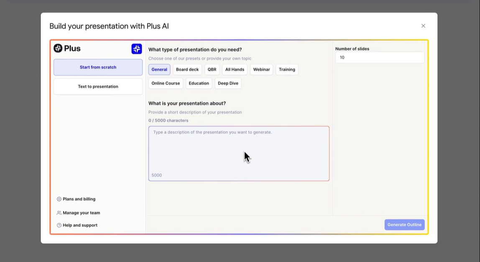The image size is (480, 262).
Task: Click the Number of slides field
Action: click(x=380, y=58)
